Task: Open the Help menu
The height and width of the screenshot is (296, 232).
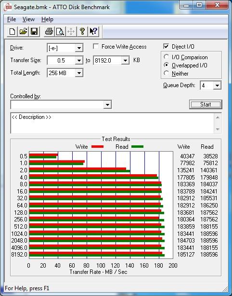Action: click(x=47, y=19)
